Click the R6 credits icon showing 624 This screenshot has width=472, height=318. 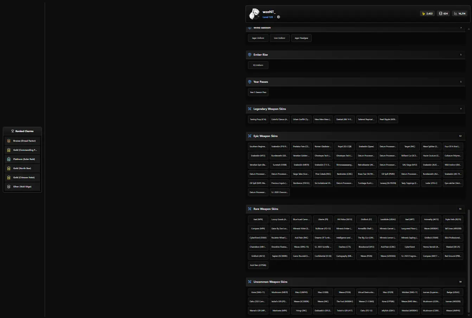[x=440, y=14]
